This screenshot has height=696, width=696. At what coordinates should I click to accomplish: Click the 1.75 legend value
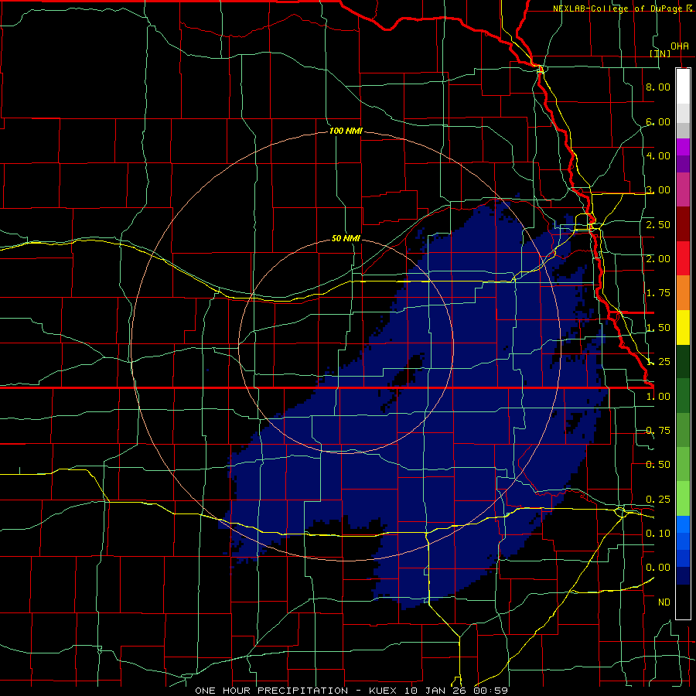[x=658, y=293]
